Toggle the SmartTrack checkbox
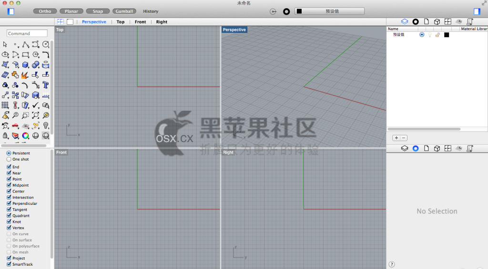The height and width of the screenshot is (269, 488). [x=9, y=264]
